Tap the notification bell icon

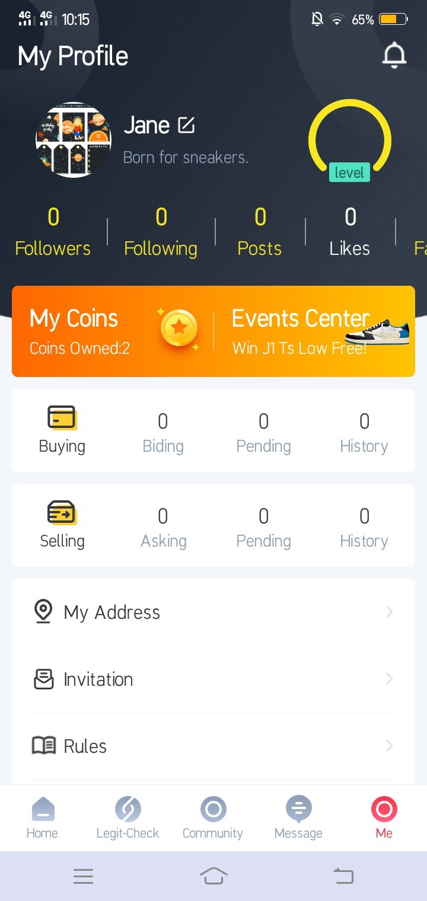(394, 56)
